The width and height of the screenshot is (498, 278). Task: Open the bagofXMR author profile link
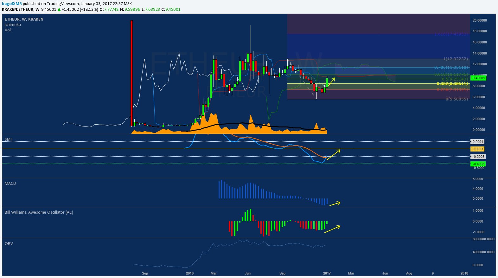12,4
